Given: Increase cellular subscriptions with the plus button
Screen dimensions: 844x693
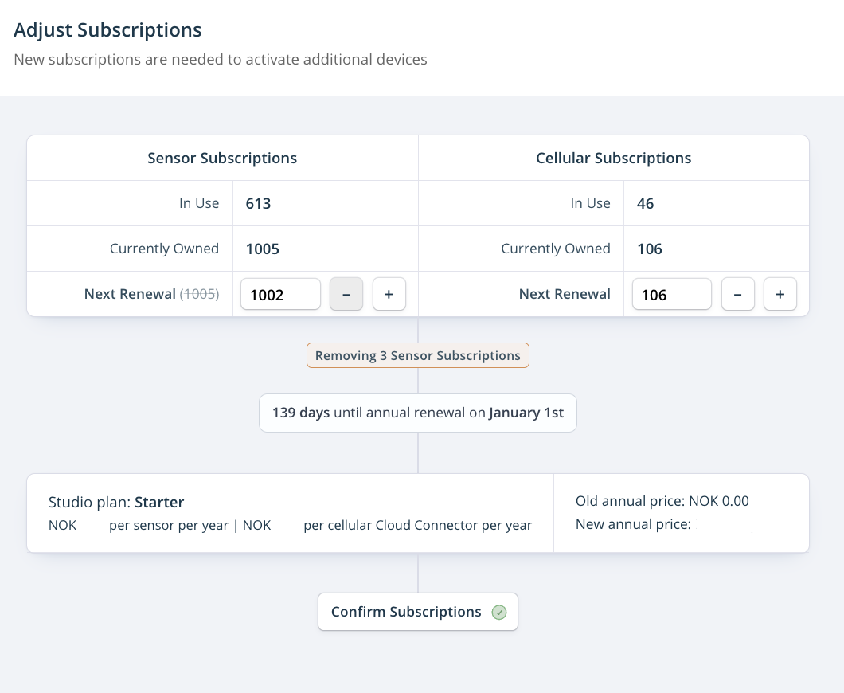Looking at the screenshot, I should coord(780,294).
